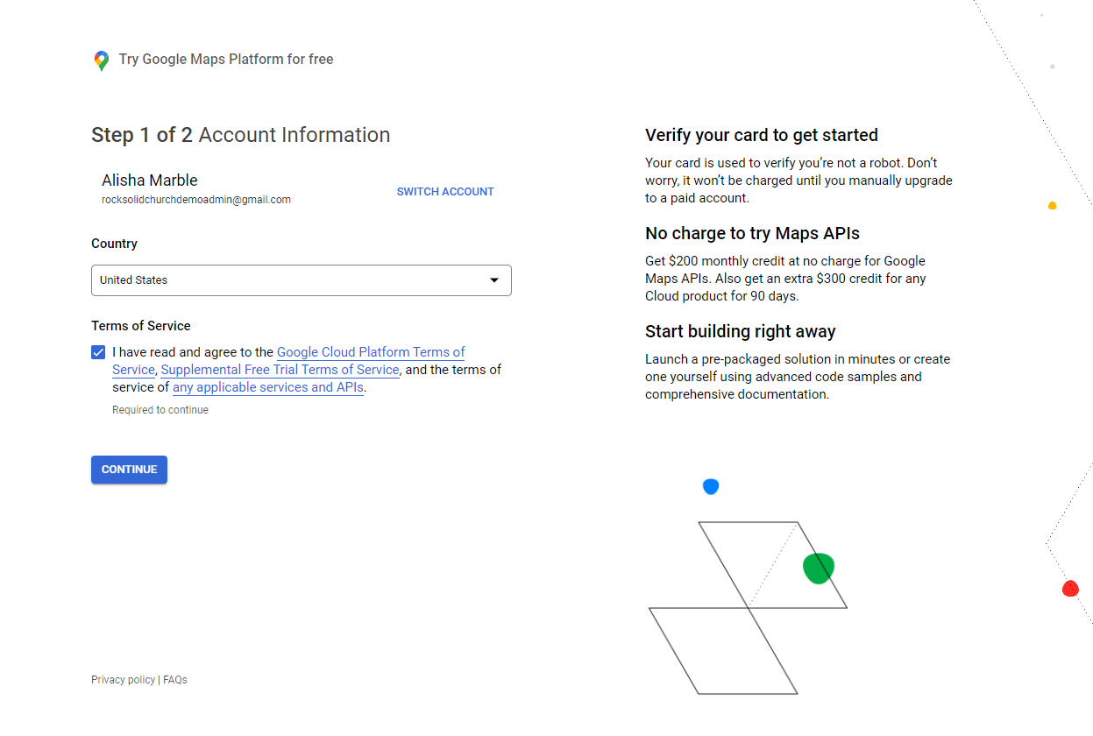The width and height of the screenshot is (1093, 736).
Task: Click the 'Required to continue' helper text
Action: [x=160, y=410]
